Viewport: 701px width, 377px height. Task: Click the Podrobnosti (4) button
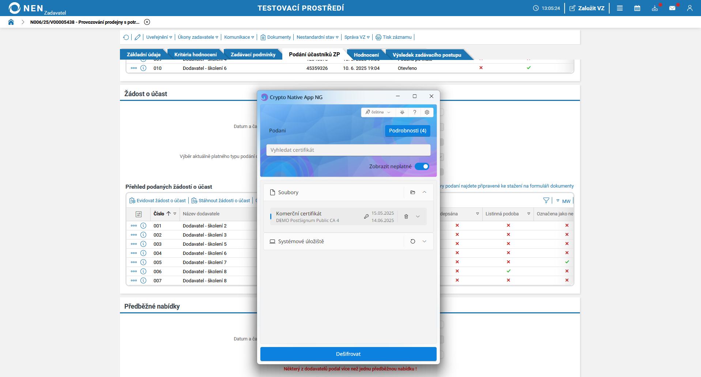[x=407, y=131]
